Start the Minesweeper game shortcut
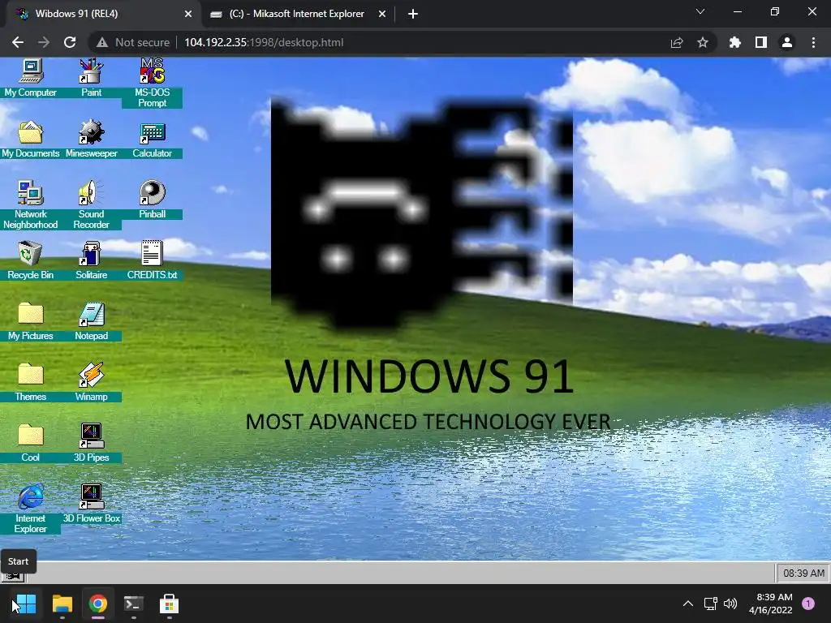Image resolution: width=831 pixels, height=623 pixels. tap(91, 139)
